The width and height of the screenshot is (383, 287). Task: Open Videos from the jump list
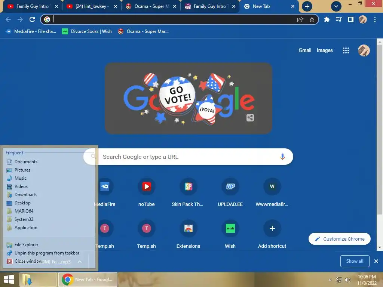(49, 186)
